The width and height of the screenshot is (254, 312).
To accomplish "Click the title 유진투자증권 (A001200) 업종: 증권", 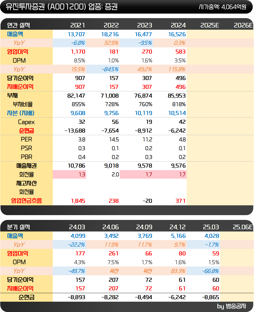I will tap(62, 7).
